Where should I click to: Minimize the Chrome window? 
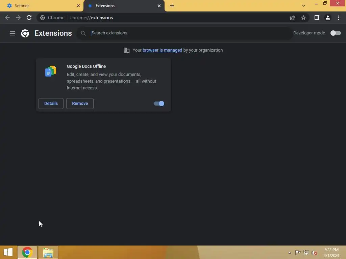(316, 3)
